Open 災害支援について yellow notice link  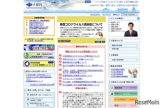pos(40,40)
